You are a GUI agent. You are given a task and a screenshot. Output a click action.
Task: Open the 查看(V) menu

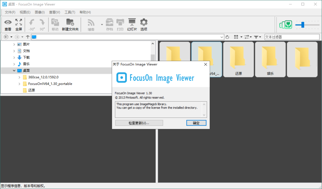point(55,12)
